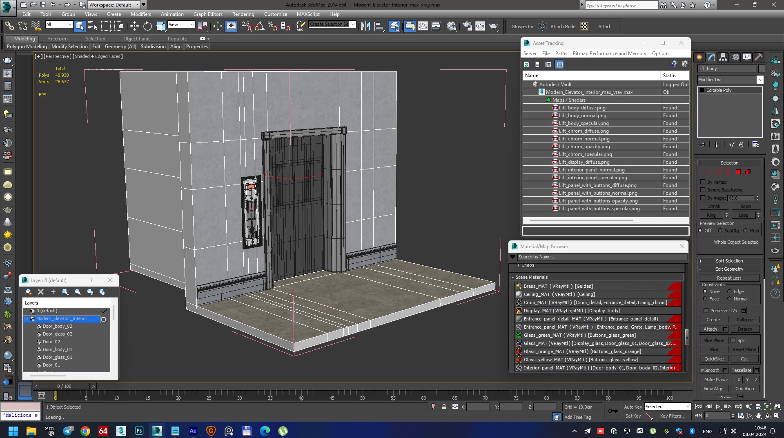Open Create Selection Set dropdown
The width and height of the screenshot is (784, 438).
click(353, 24)
